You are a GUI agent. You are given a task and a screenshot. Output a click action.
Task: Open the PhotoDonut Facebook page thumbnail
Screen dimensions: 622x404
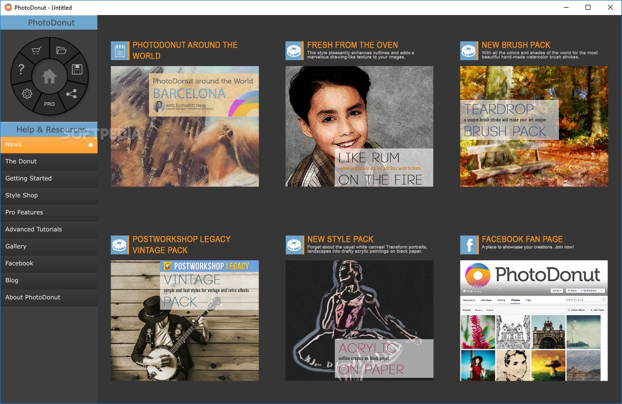pos(534,320)
